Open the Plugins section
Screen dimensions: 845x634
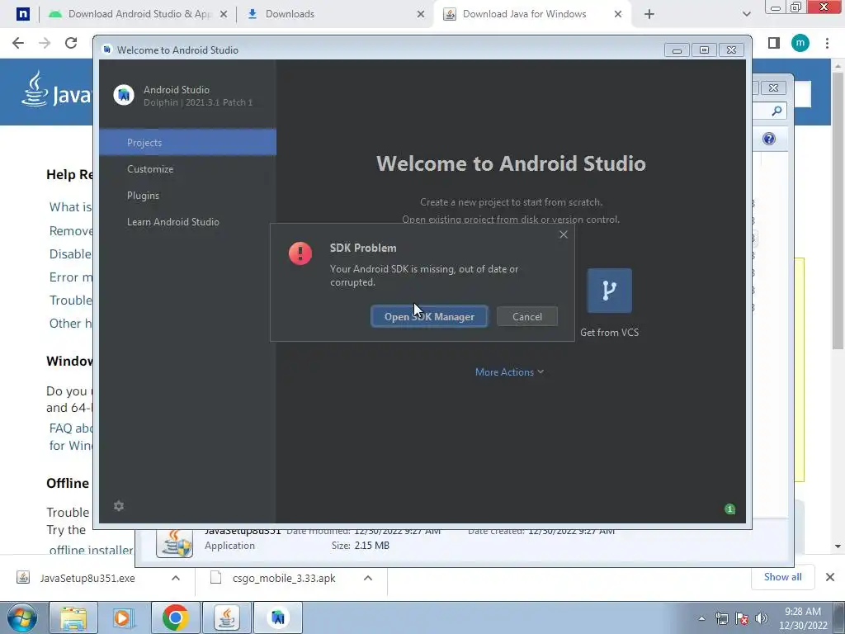pos(143,195)
